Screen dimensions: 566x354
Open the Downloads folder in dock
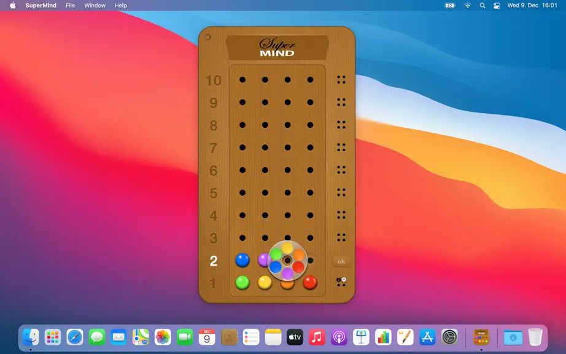(x=513, y=337)
